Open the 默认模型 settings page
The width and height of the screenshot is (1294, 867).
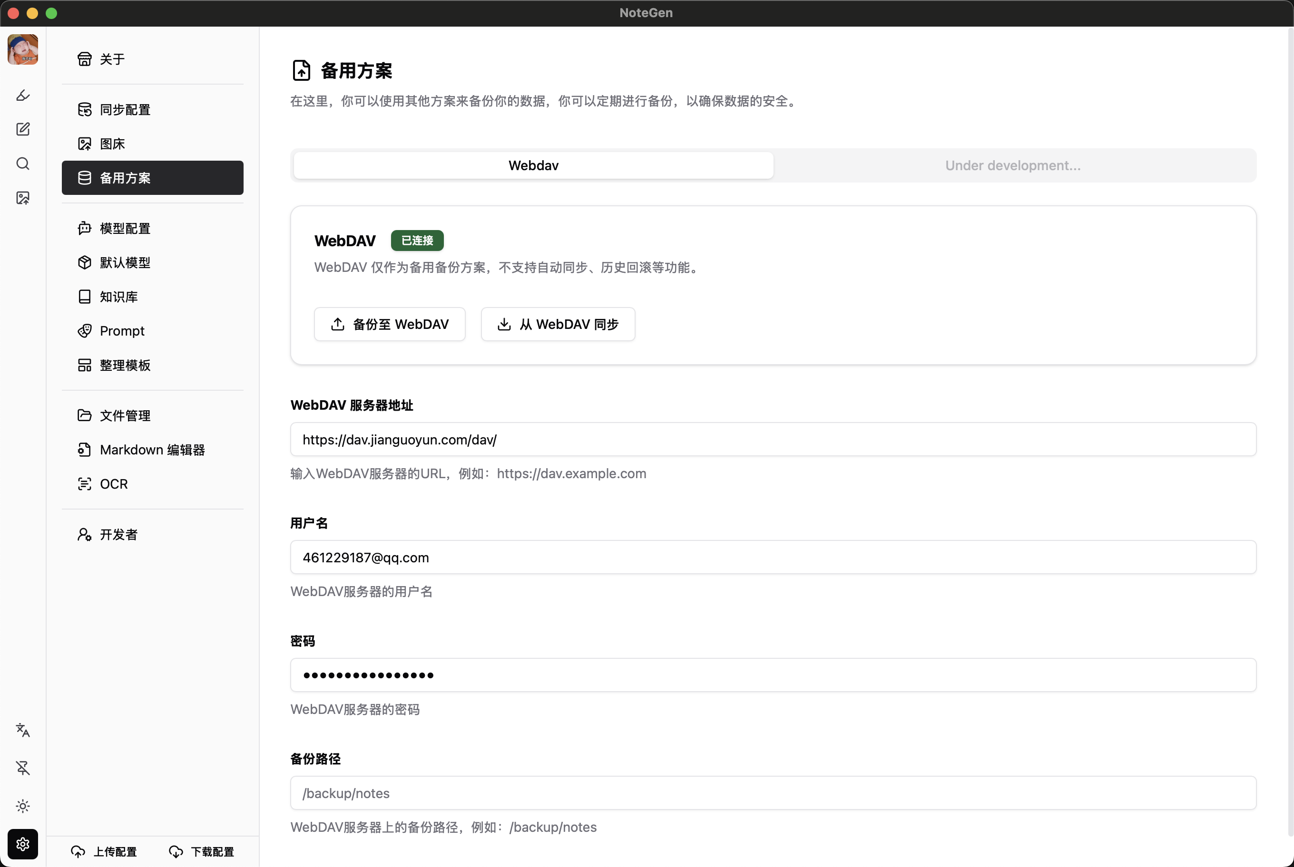[152, 263]
